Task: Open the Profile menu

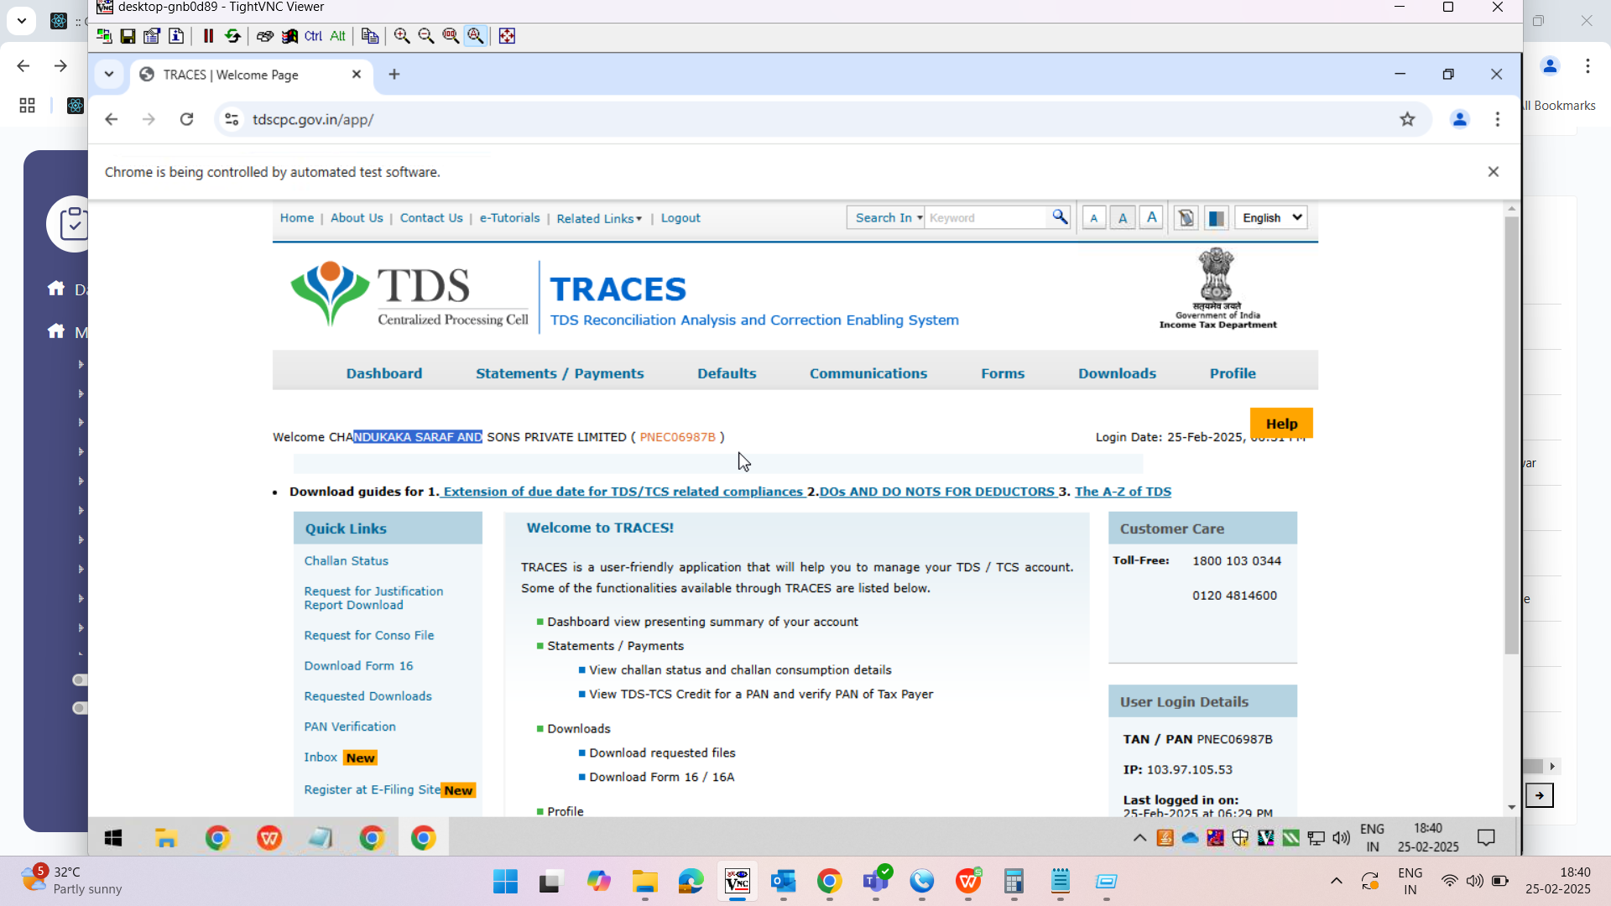Action: pos(1233,373)
